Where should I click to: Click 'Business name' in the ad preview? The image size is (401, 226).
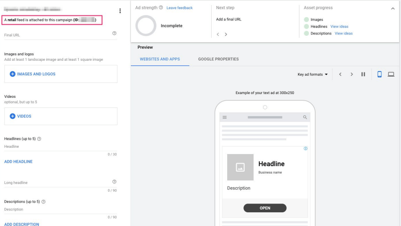pyautogui.click(x=270, y=172)
